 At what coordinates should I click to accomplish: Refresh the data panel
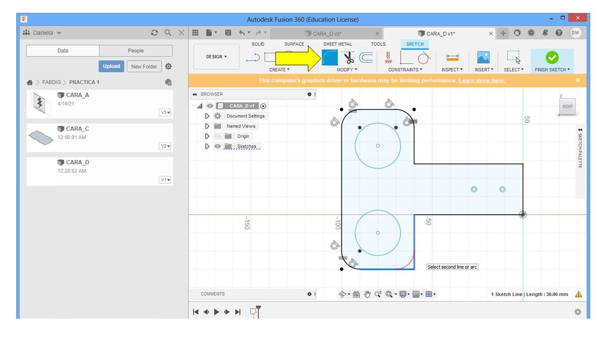[x=154, y=33]
